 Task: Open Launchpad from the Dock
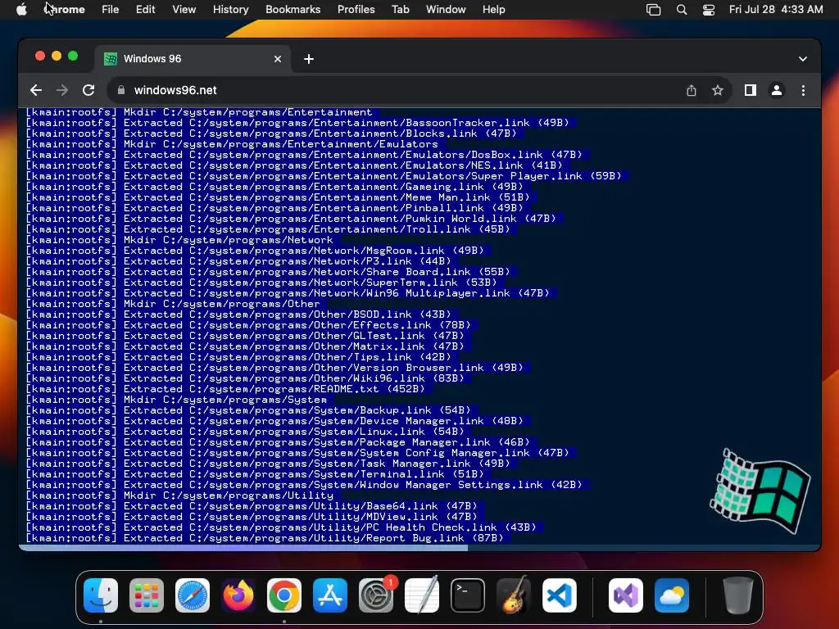[147, 595]
